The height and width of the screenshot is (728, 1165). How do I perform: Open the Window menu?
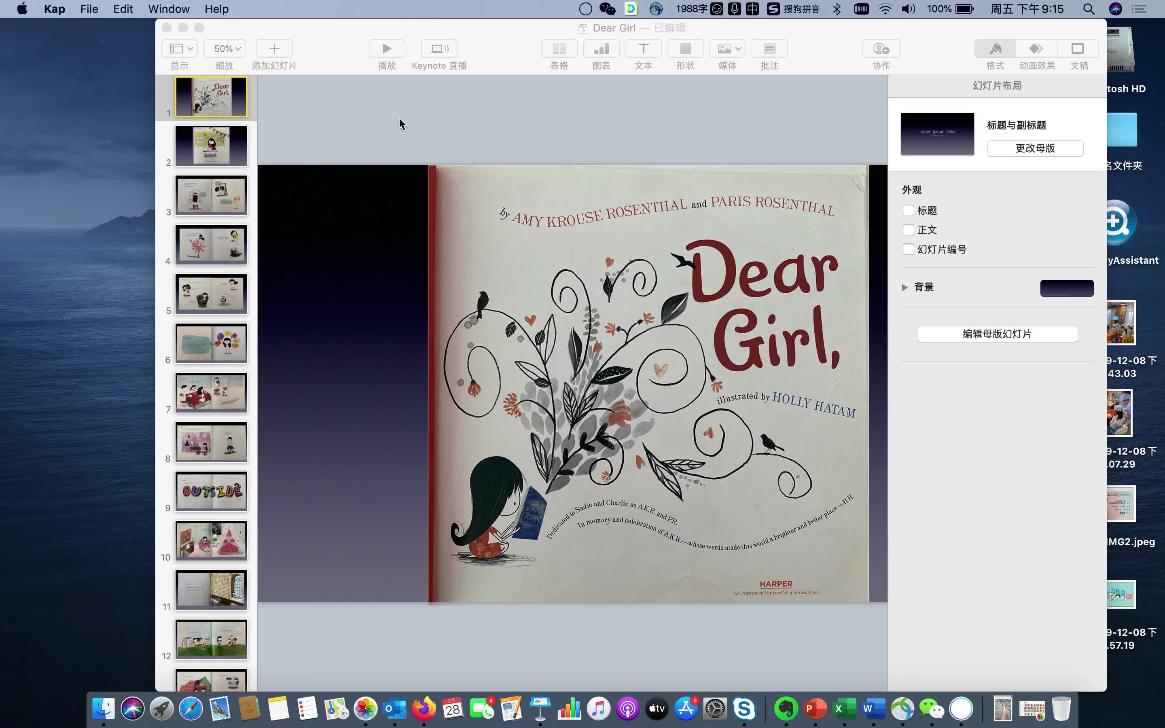pyautogui.click(x=169, y=8)
